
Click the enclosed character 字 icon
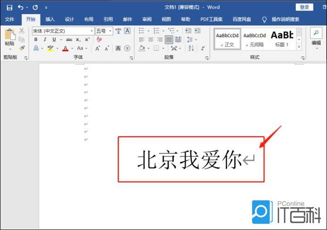pyautogui.click(x=127, y=49)
